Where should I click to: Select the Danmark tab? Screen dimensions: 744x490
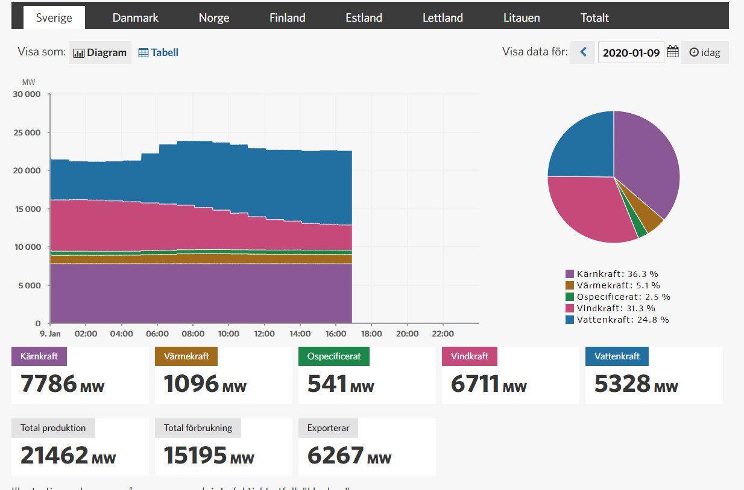136,17
